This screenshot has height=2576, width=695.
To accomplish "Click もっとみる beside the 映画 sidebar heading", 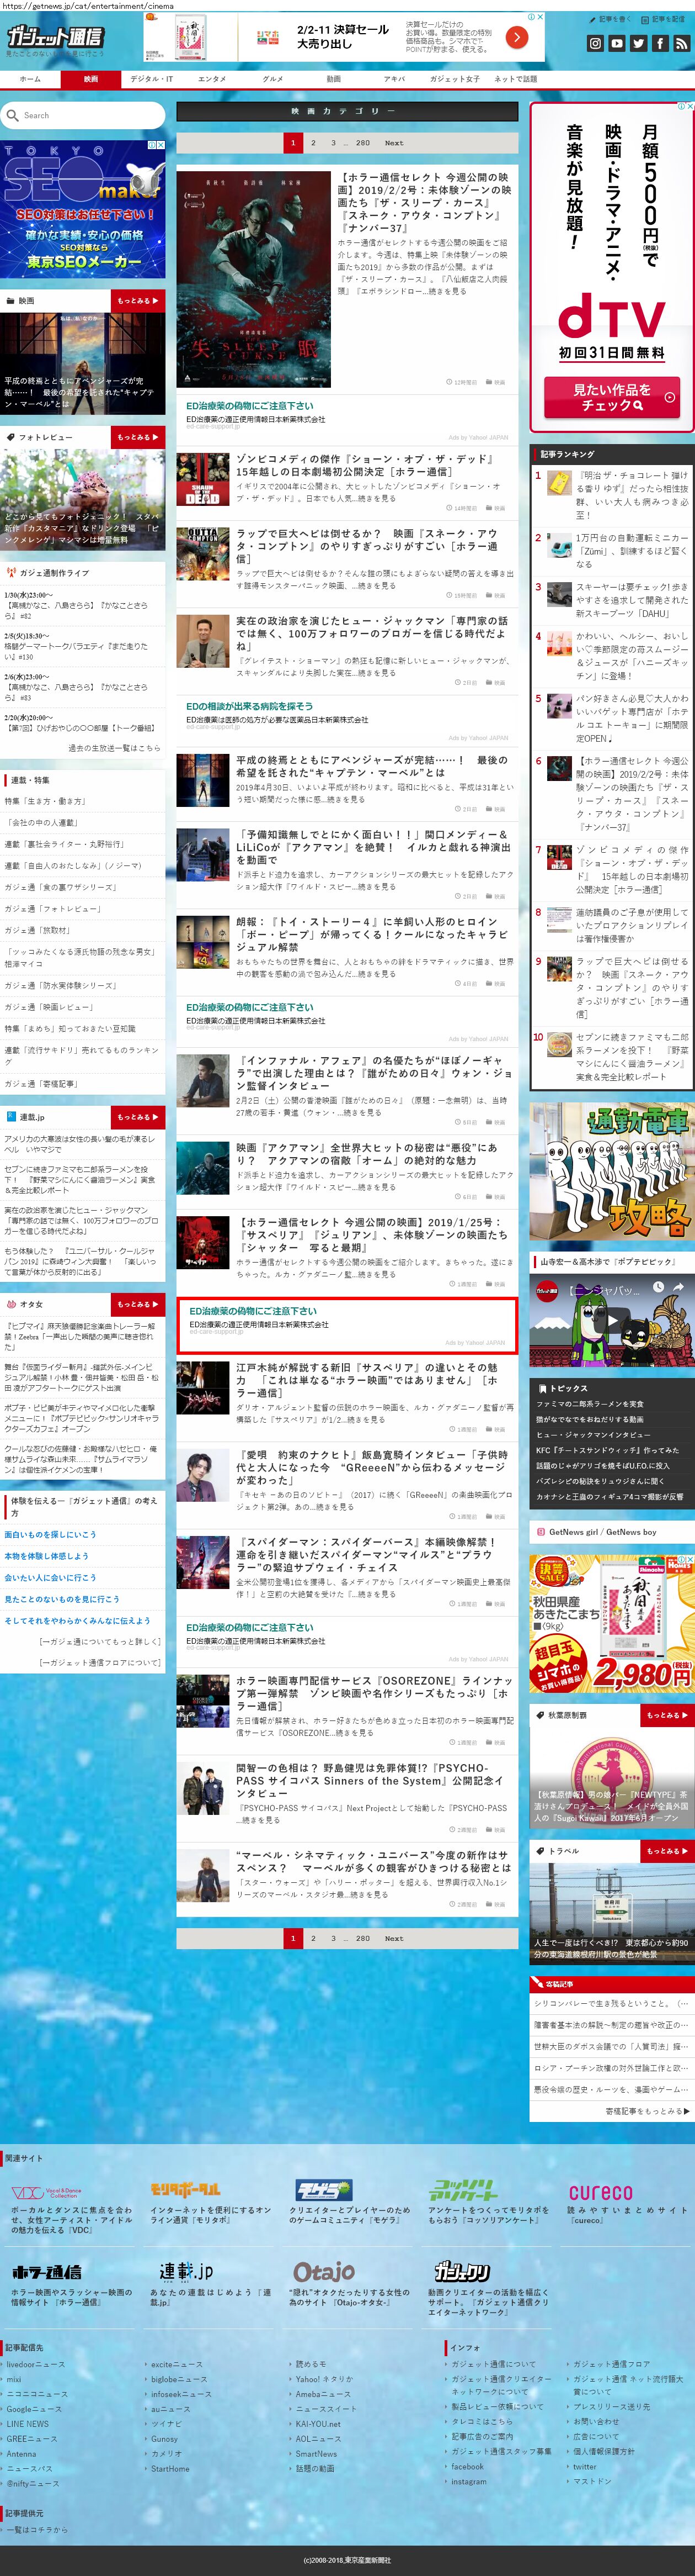I will pos(138,300).
